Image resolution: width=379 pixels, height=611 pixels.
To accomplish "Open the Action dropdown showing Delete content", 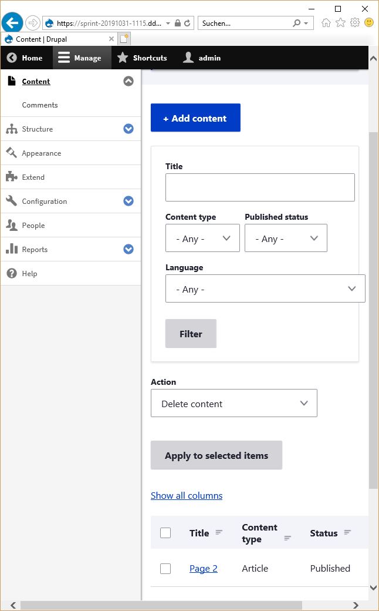I will [234, 403].
